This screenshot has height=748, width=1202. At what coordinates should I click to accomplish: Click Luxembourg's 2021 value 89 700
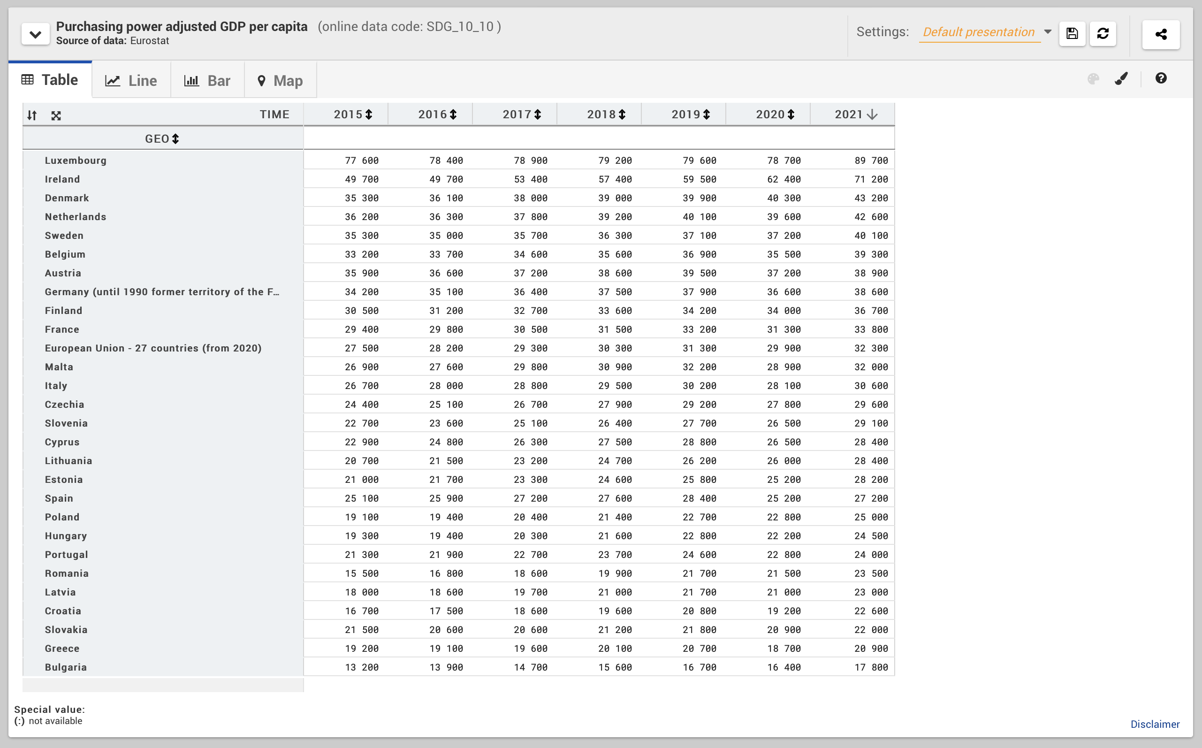tap(871, 161)
